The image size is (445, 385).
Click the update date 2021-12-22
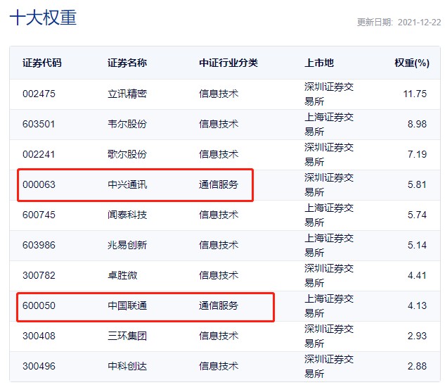click(419, 22)
